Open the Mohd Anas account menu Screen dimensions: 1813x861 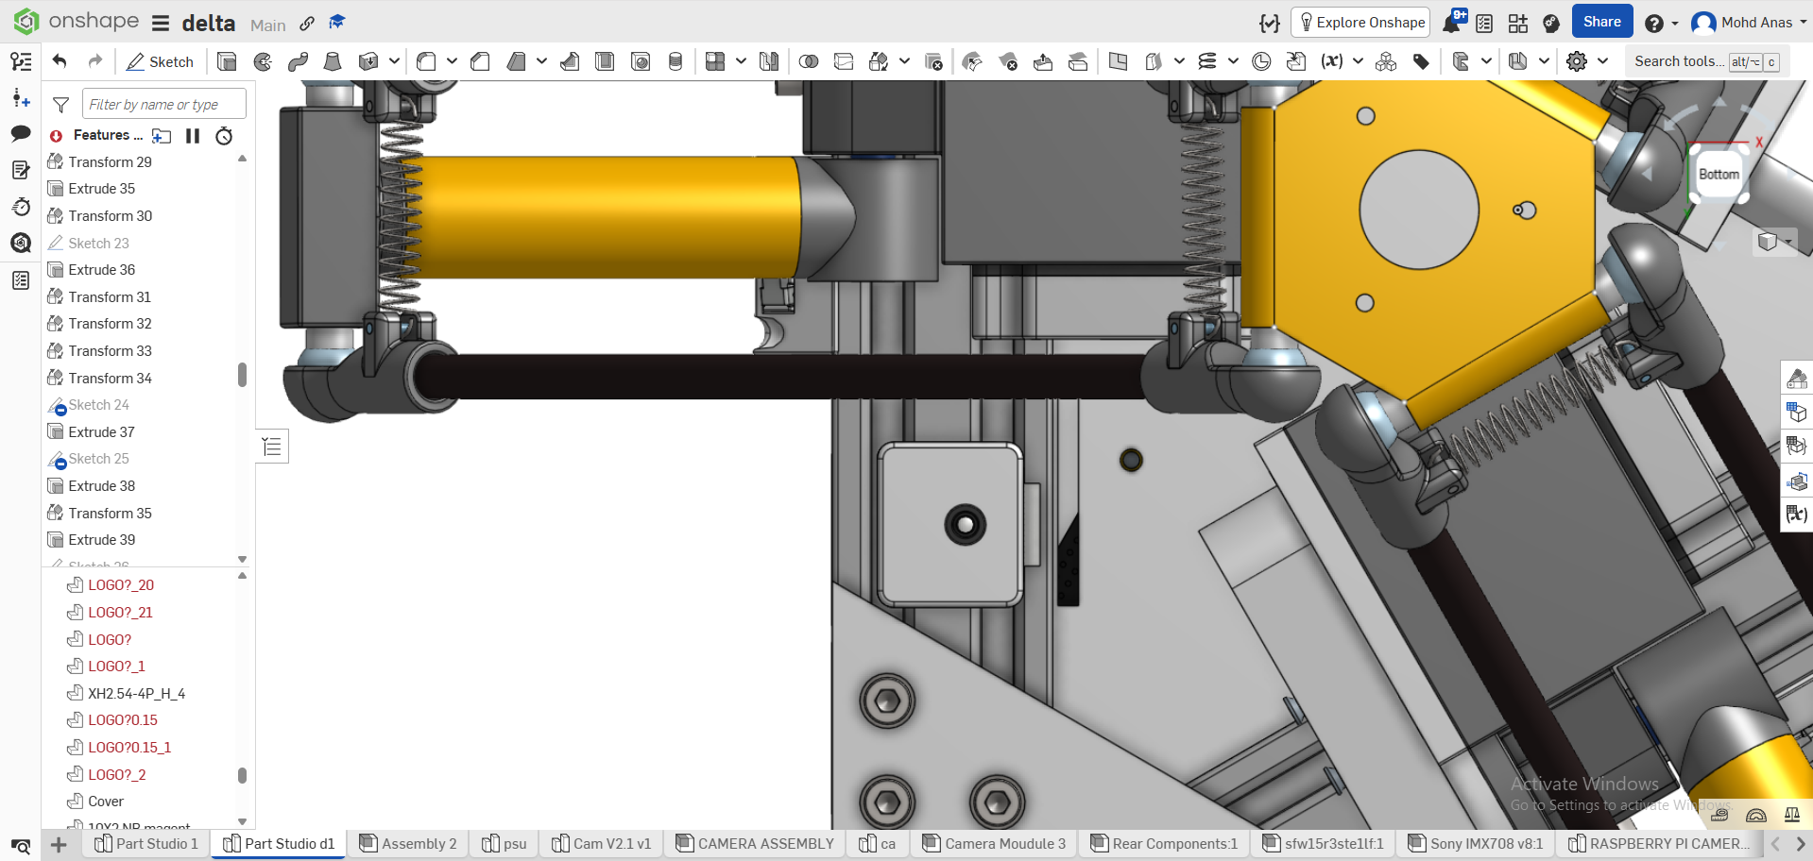coord(1748,23)
